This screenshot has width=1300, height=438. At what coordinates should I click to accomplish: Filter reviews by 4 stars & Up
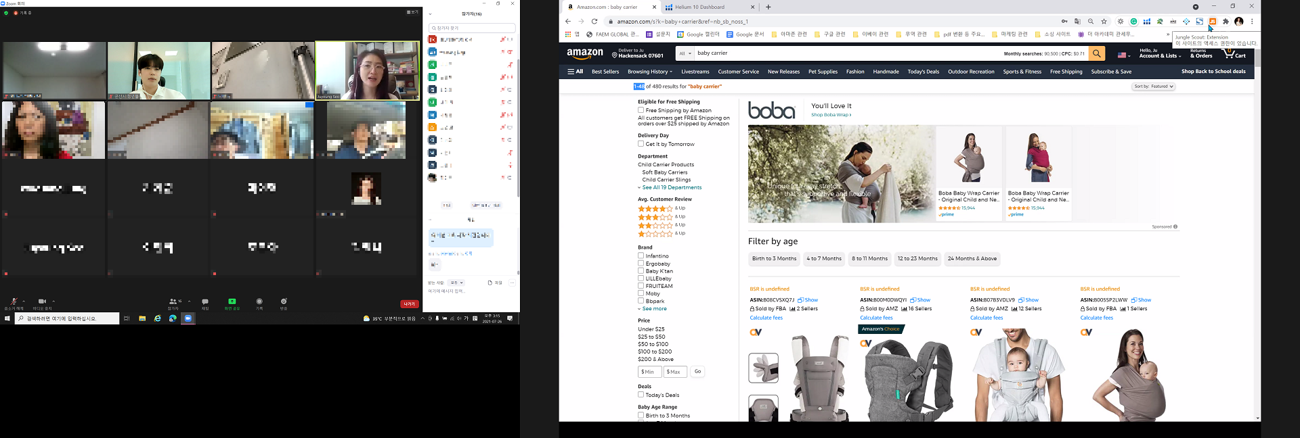click(x=662, y=209)
